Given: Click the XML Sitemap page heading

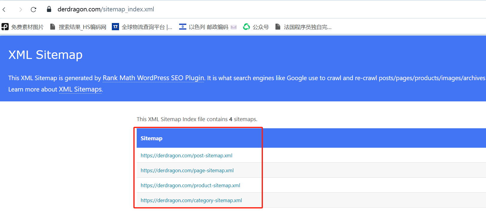Looking at the screenshot, I should pyautogui.click(x=45, y=55).
